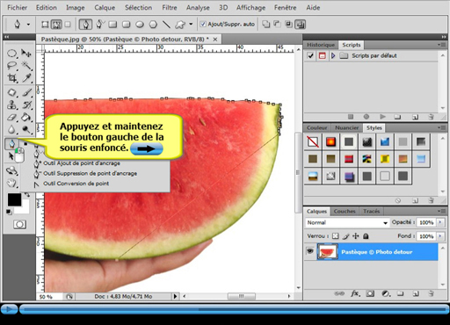The height and width of the screenshot is (325, 450).
Task: Add a layer mask icon
Action: pos(370,293)
